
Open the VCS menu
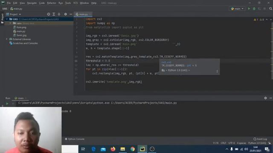click(x=76, y=3)
